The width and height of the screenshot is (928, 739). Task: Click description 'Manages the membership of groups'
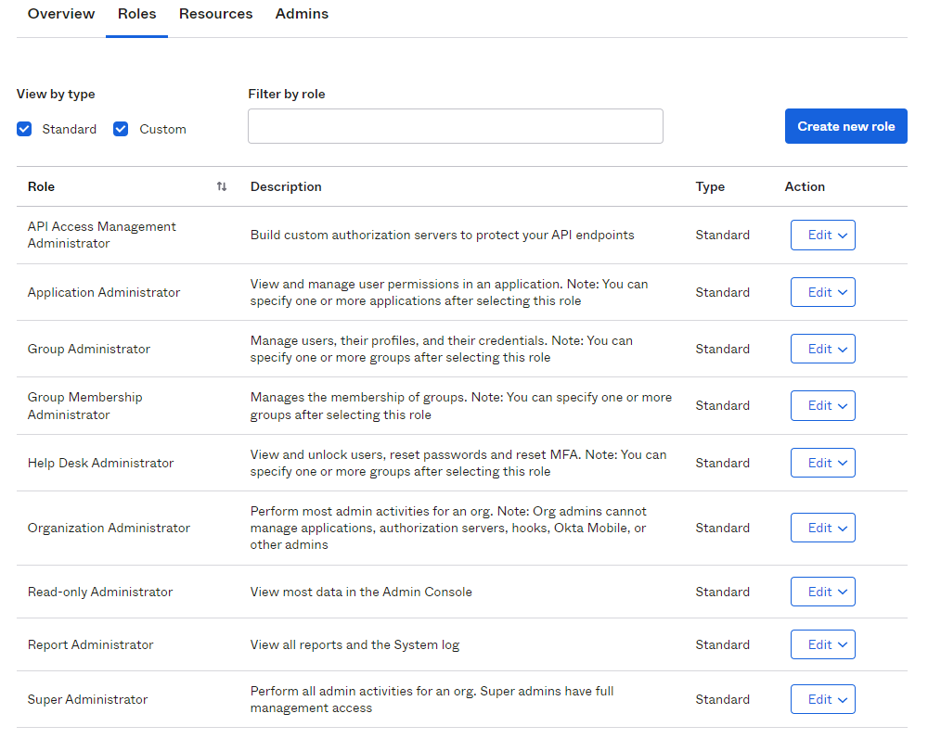pyautogui.click(x=460, y=405)
